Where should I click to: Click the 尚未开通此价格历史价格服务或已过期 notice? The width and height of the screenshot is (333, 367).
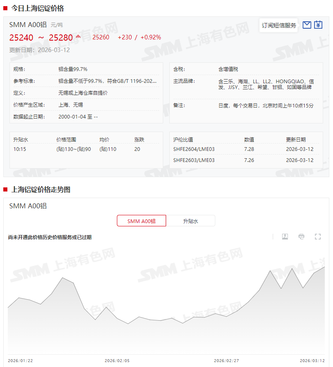click(x=50, y=237)
